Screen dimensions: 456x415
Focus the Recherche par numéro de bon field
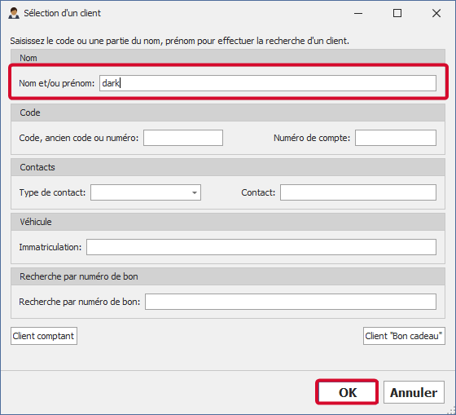pos(291,302)
